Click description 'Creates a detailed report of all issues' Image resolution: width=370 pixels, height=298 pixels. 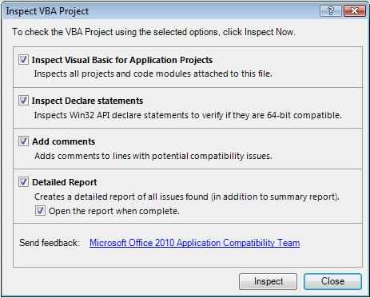[187, 197]
